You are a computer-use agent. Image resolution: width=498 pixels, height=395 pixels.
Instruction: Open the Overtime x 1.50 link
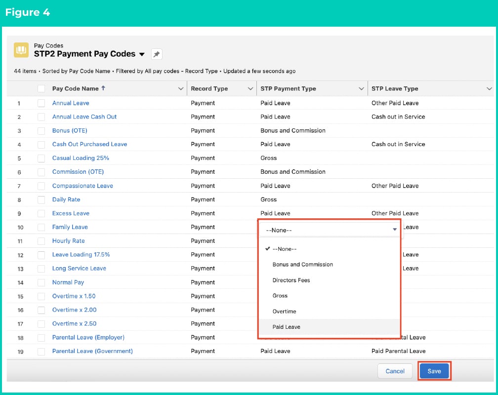[74, 296]
